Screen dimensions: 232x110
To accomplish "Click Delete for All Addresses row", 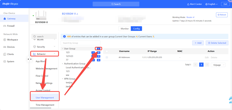I will pyautogui.click(x=214, y=58).
